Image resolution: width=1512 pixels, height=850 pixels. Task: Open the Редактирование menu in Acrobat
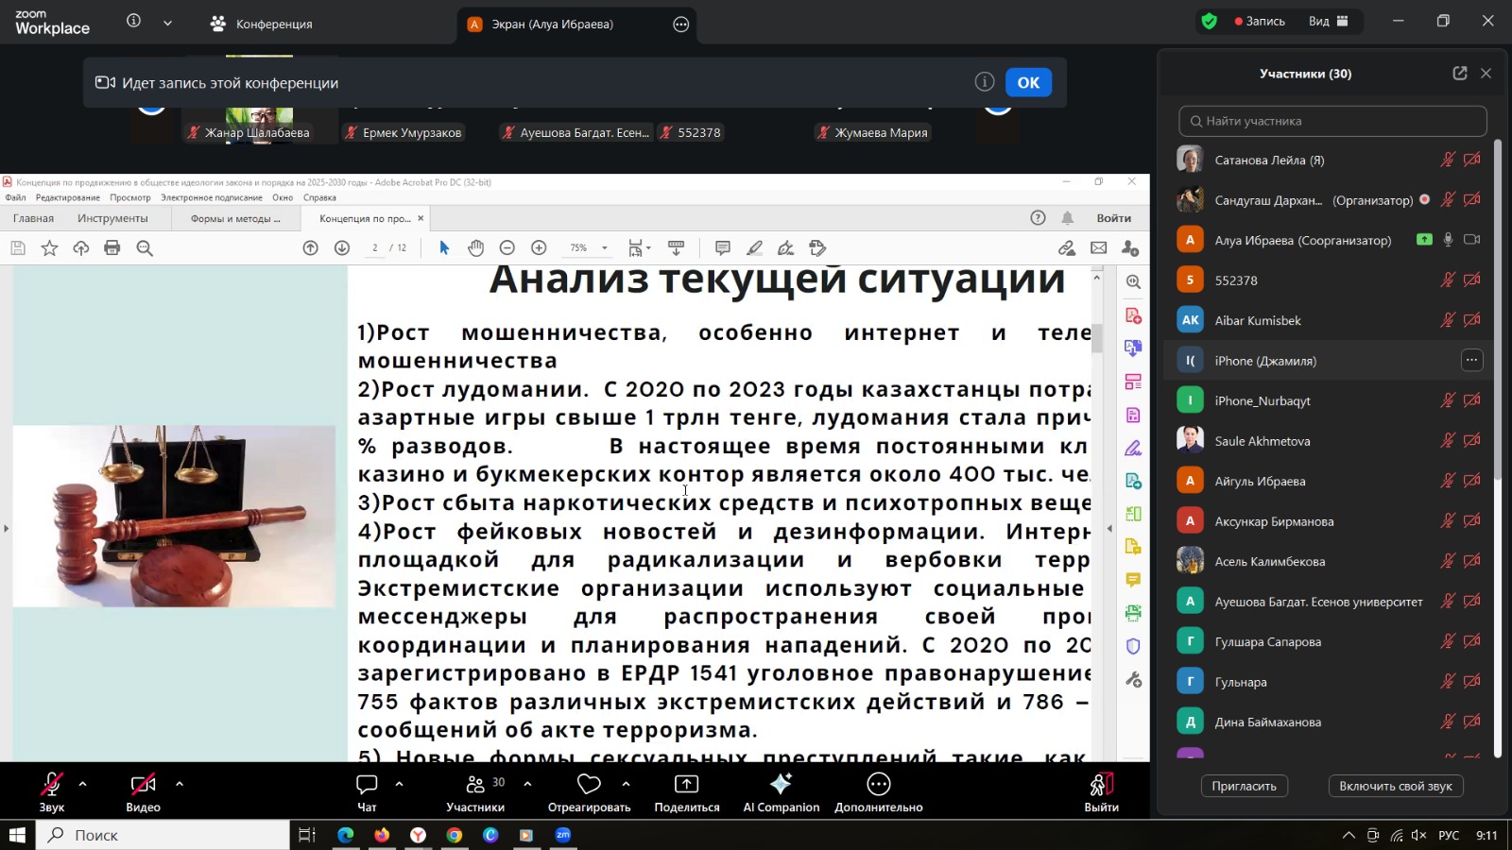(x=68, y=197)
